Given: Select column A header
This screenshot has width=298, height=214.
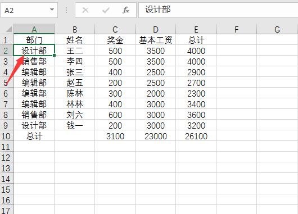Looking at the screenshot, I should tap(34, 29).
